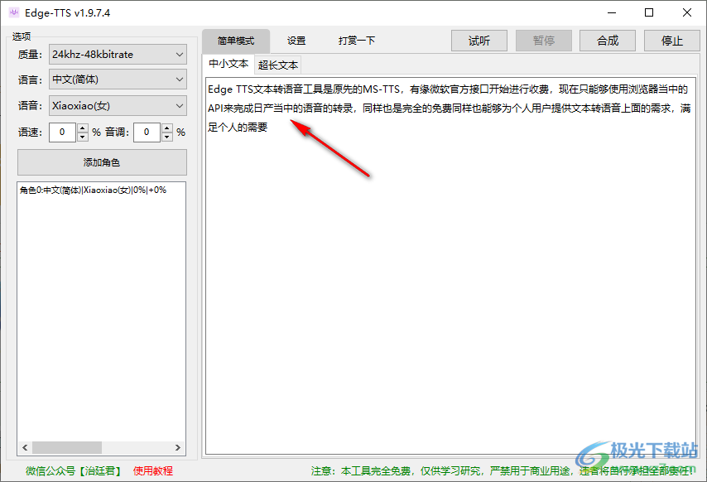This screenshot has width=707, height=482.
Task: Open the 使用教程 red link
Action: click(x=153, y=471)
